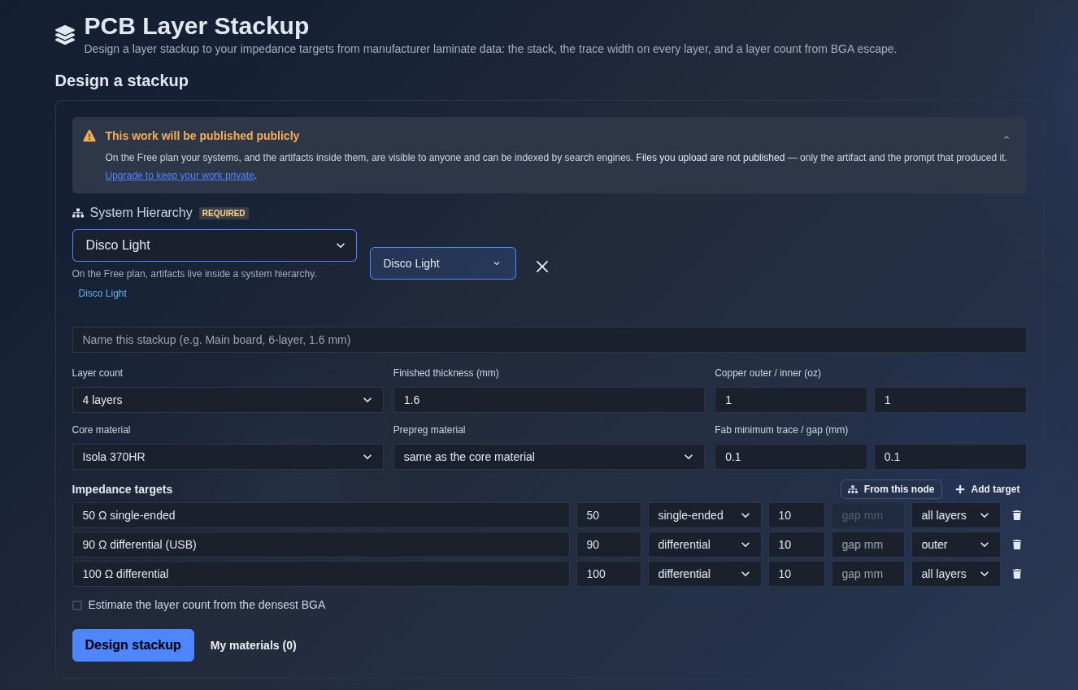This screenshot has height=690, width=1078.
Task: Edit the fab minimum trace field
Action: tap(791, 457)
